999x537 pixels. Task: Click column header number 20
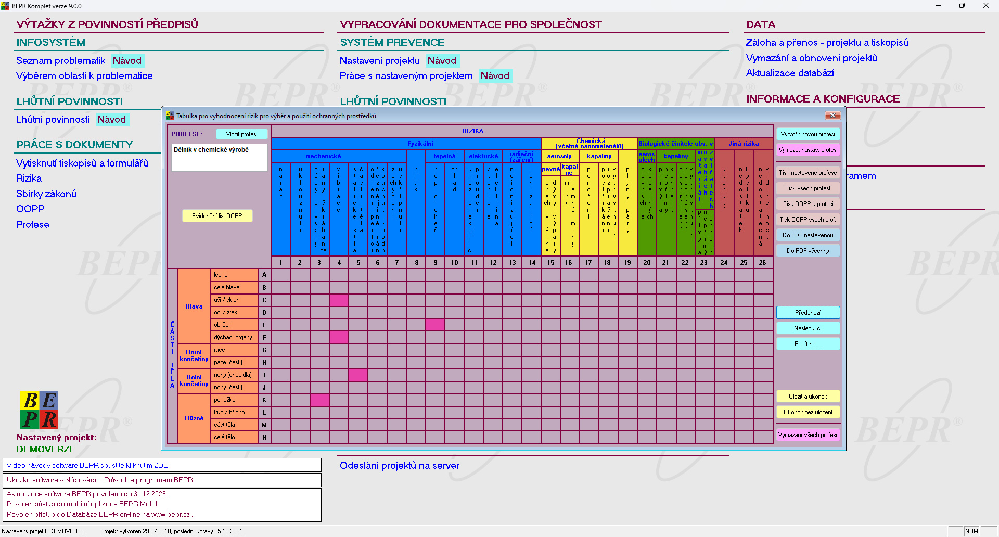pyautogui.click(x=647, y=262)
